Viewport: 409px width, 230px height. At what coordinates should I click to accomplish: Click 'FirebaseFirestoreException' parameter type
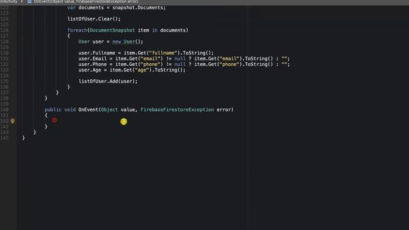[x=177, y=110]
